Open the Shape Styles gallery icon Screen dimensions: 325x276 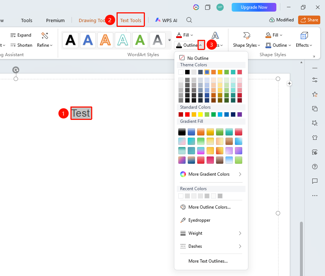pos(247,35)
